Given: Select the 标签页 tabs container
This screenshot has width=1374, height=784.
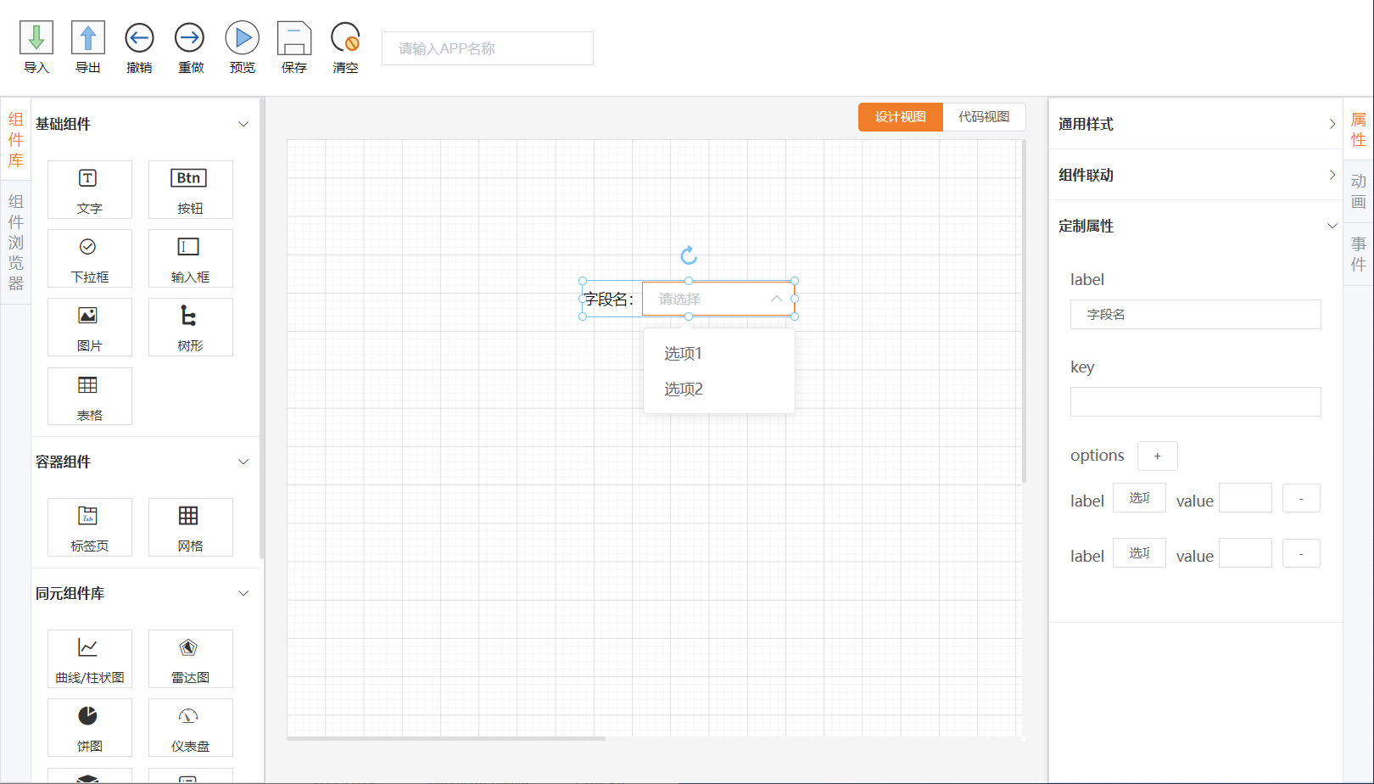Looking at the screenshot, I should 90,527.
